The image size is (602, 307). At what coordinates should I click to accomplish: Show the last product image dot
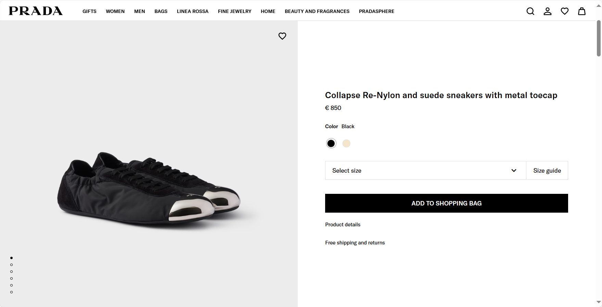(12, 292)
